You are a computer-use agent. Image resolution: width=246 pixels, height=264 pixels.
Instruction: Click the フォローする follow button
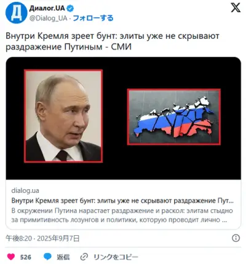pos(93,18)
